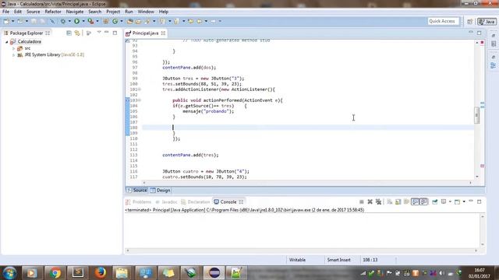The image size is (499, 280).
Task: Collapse the Calculadora project tree node
Action: [7, 42]
